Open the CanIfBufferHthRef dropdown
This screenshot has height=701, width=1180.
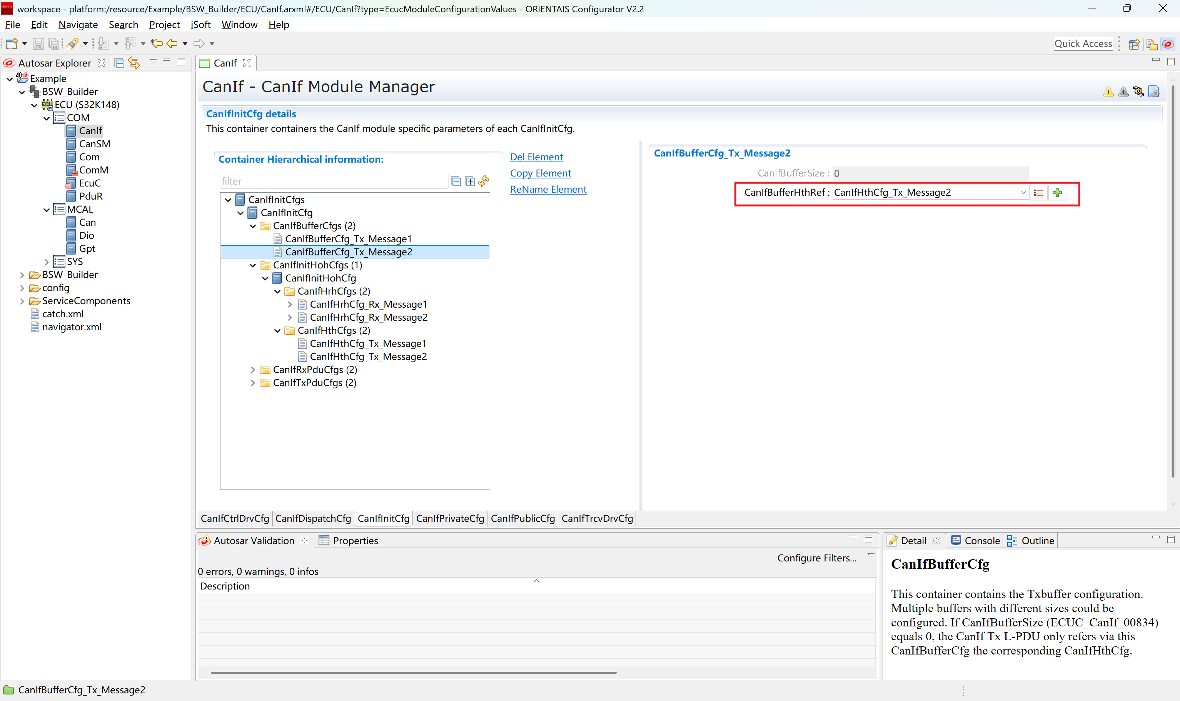click(x=1023, y=193)
